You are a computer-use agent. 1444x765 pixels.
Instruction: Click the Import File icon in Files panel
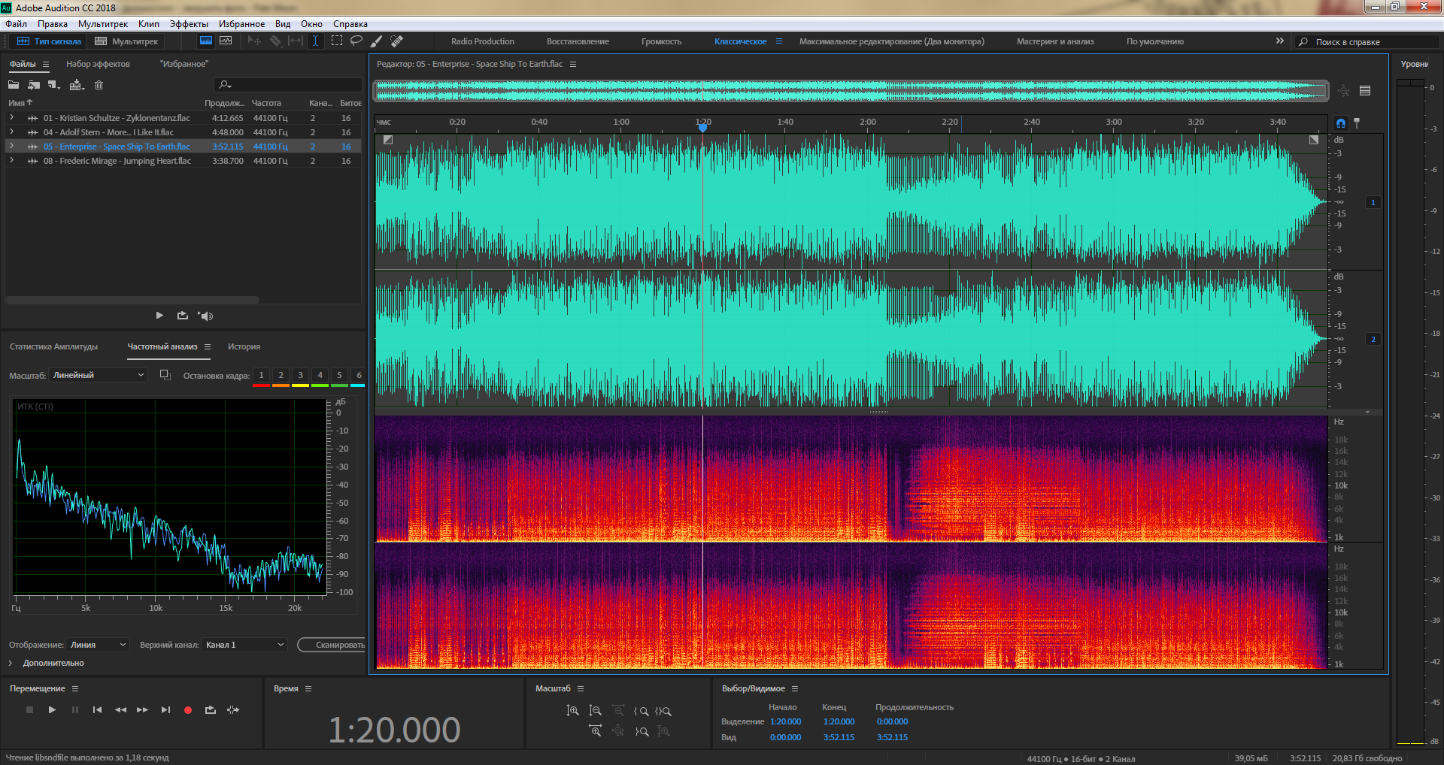34,85
